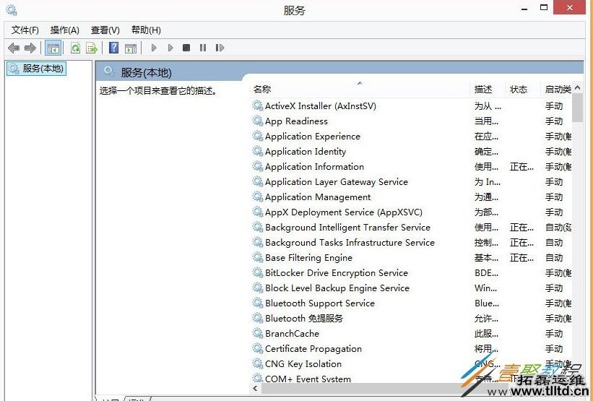The image size is (593, 401).
Task: Go forward with the Forward arrow
Action: (30, 48)
